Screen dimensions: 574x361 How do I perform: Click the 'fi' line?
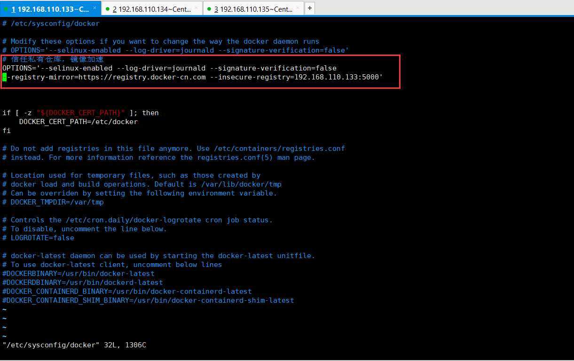[x=6, y=131]
